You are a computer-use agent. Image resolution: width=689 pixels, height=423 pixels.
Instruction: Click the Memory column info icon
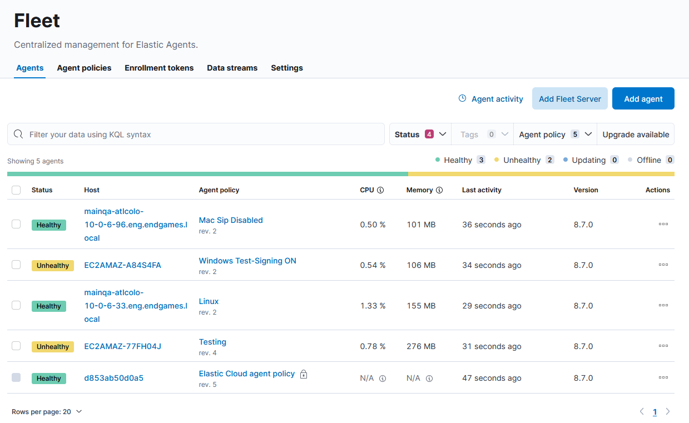[439, 190]
